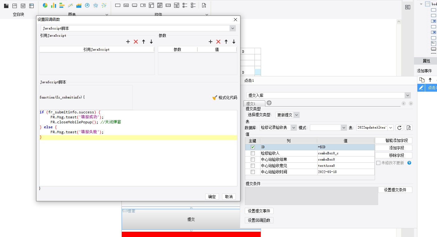Viewport: 437px width, 237px height.
Task: Add a parameter with plus icon
Action: (211, 42)
